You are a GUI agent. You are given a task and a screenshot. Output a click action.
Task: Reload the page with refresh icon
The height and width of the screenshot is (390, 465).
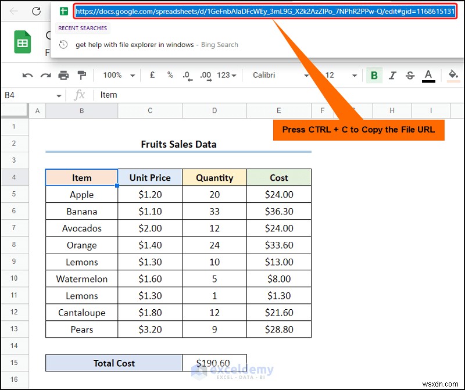(x=36, y=11)
